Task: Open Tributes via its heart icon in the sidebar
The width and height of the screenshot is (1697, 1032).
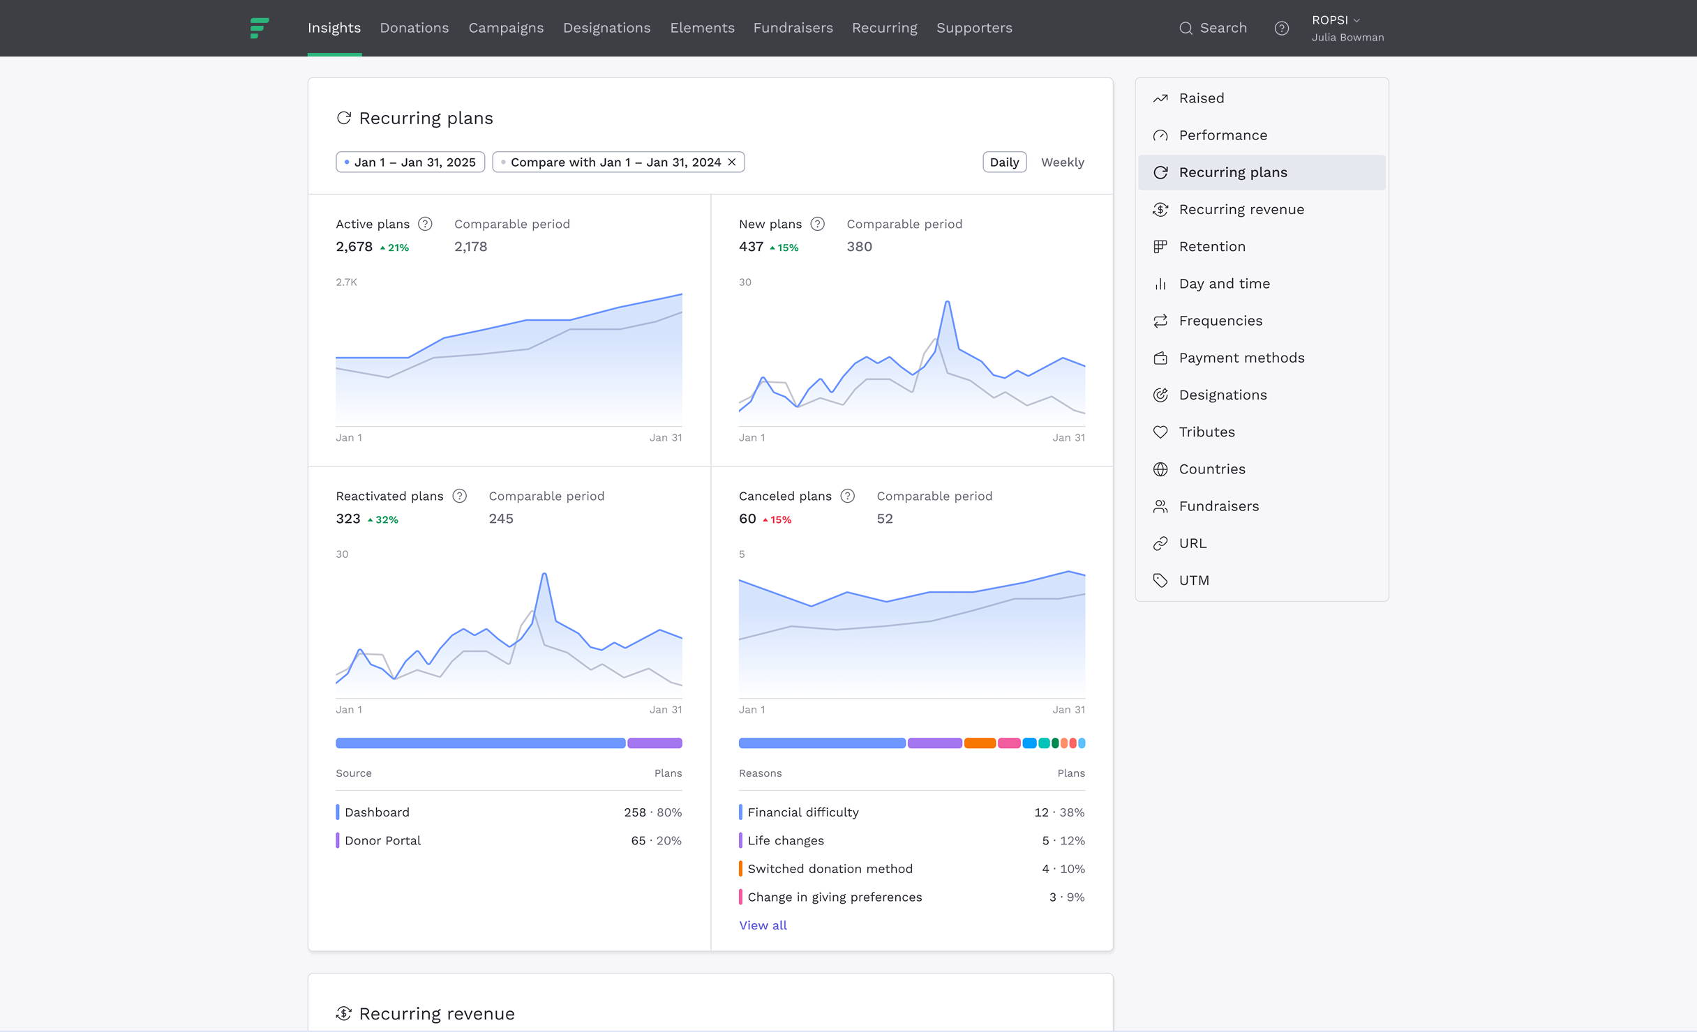Action: 1160,432
